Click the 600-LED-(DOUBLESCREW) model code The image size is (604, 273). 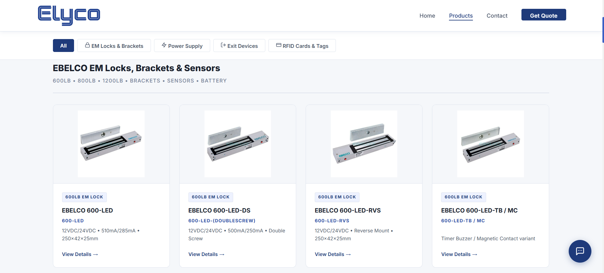222,221
